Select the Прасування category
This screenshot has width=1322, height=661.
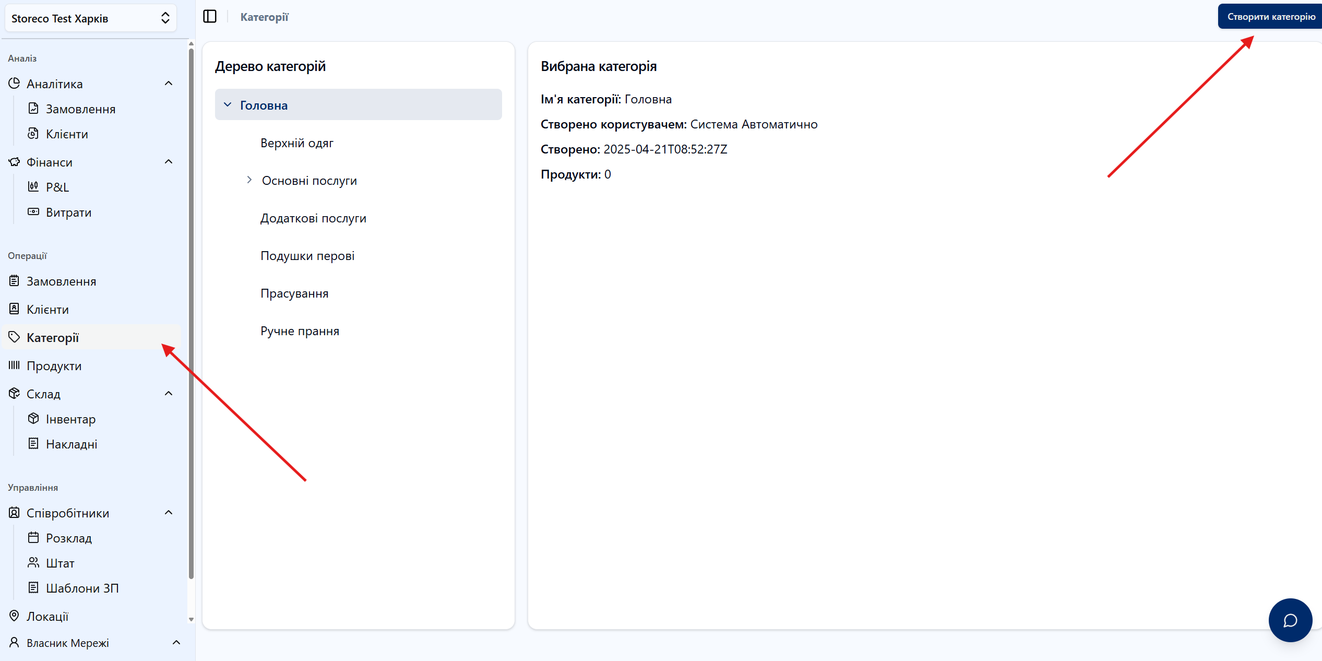[294, 293]
